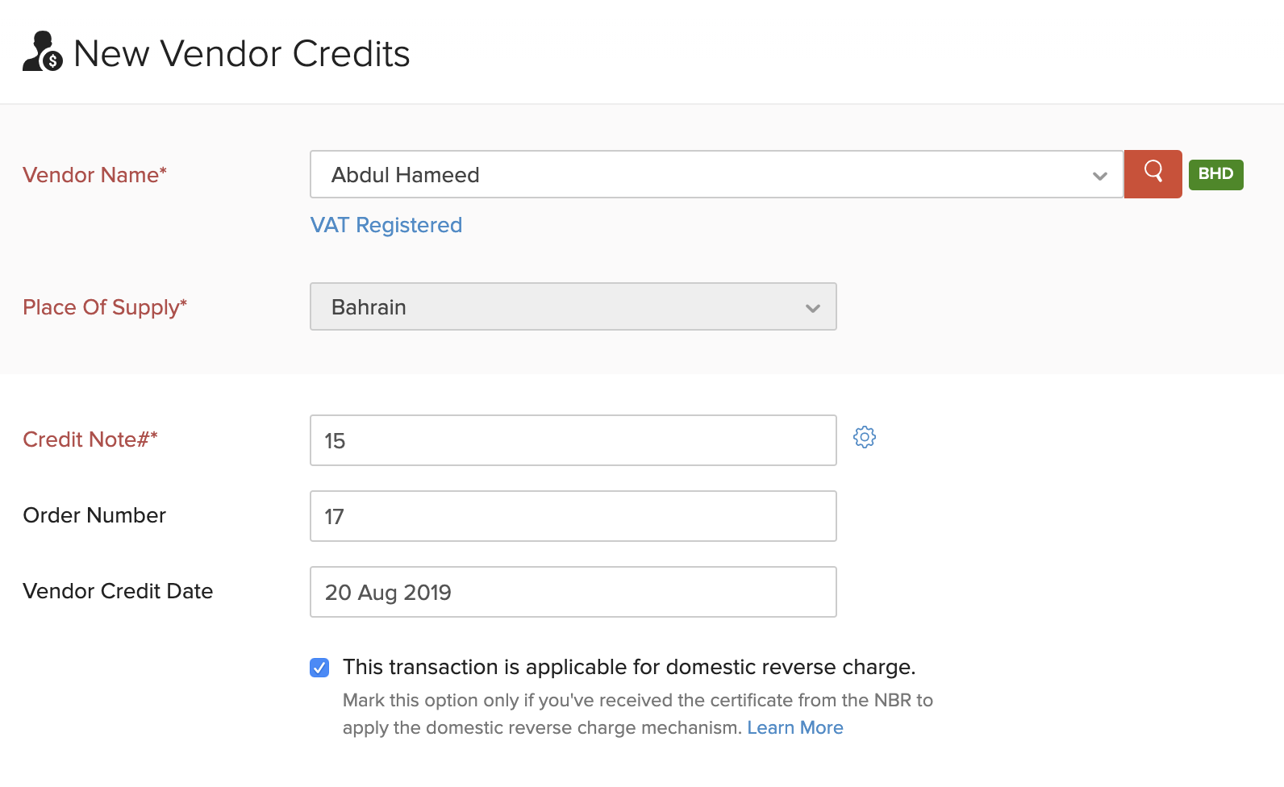Screen dimensions: 1284x787
Task: Click the Order Number input box
Action: [x=573, y=516]
